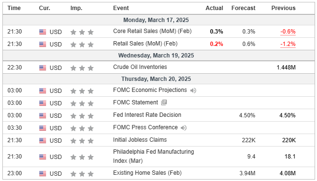Open Philadelphia Fed Manufacturing Index event
Image resolution: width=317 pixels, height=181 pixels.
click(x=153, y=156)
